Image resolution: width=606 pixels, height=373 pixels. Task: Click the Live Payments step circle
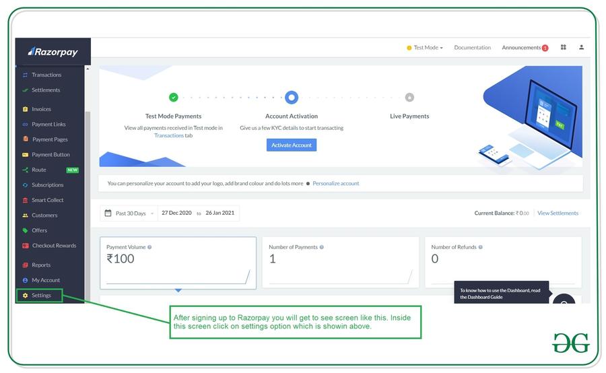[x=409, y=98]
